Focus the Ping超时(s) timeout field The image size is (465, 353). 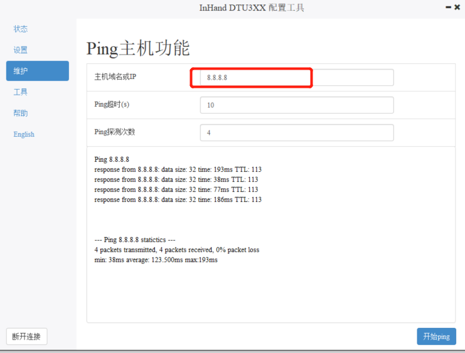coord(296,105)
